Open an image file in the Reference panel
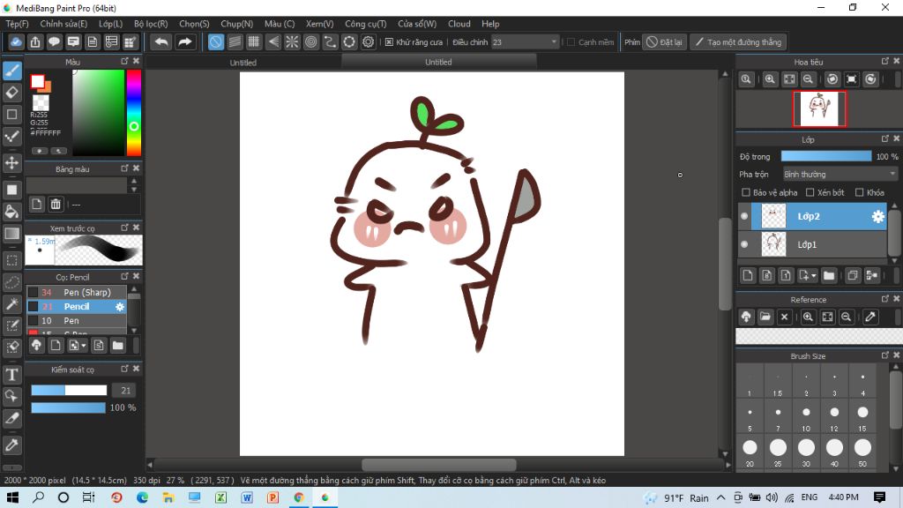 pyautogui.click(x=765, y=317)
